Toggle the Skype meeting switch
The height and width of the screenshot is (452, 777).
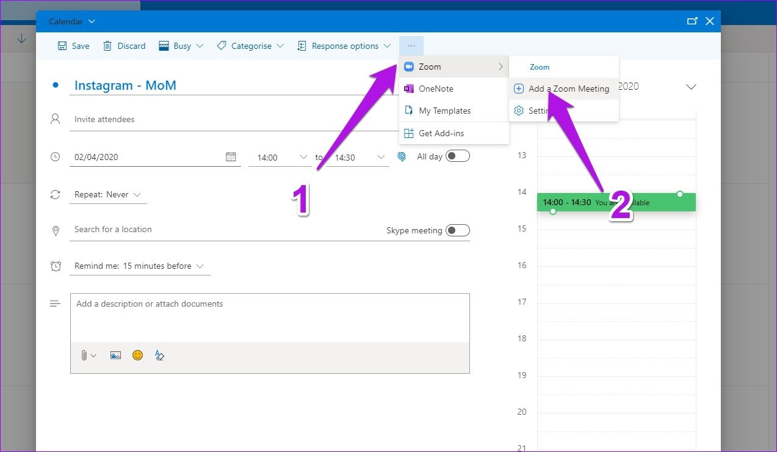[x=458, y=230]
